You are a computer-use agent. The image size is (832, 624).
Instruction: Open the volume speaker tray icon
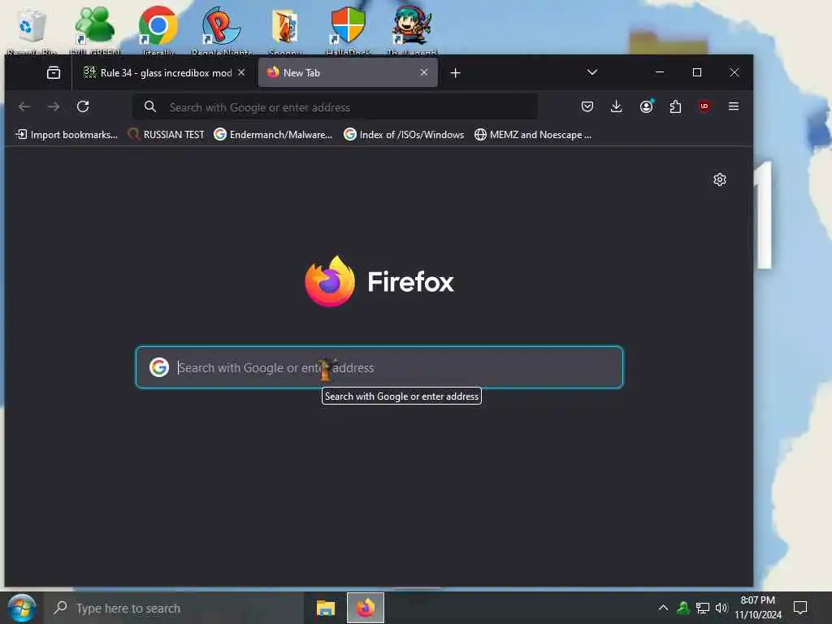[721, 608]
